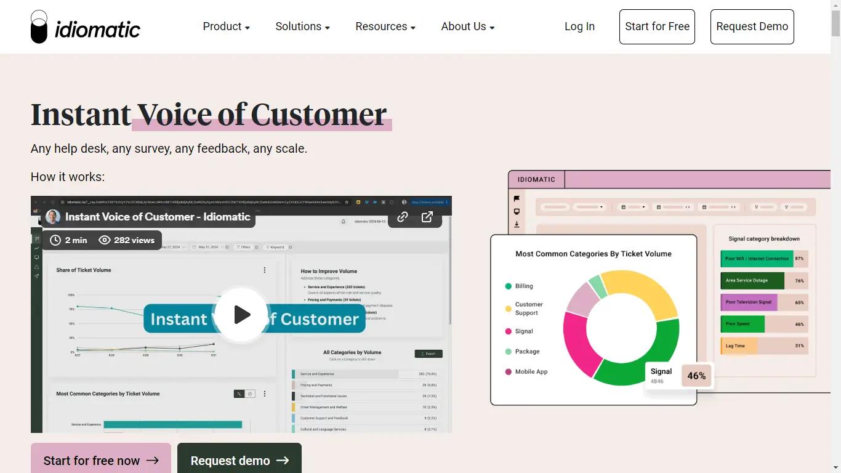Select the IDIOMATIC tab in the illustration

click(536, 179)
